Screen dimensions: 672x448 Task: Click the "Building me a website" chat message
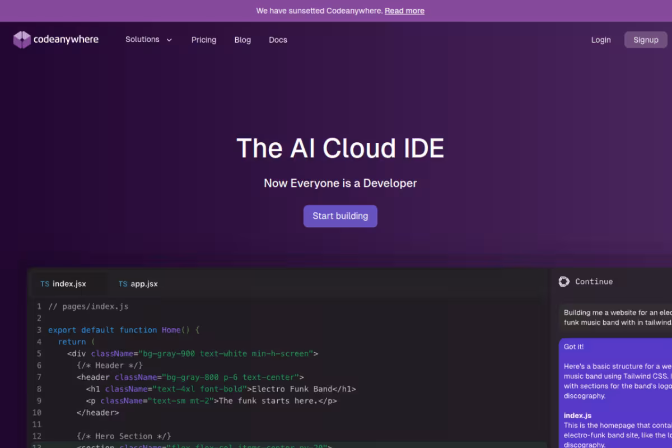(615, 318)
